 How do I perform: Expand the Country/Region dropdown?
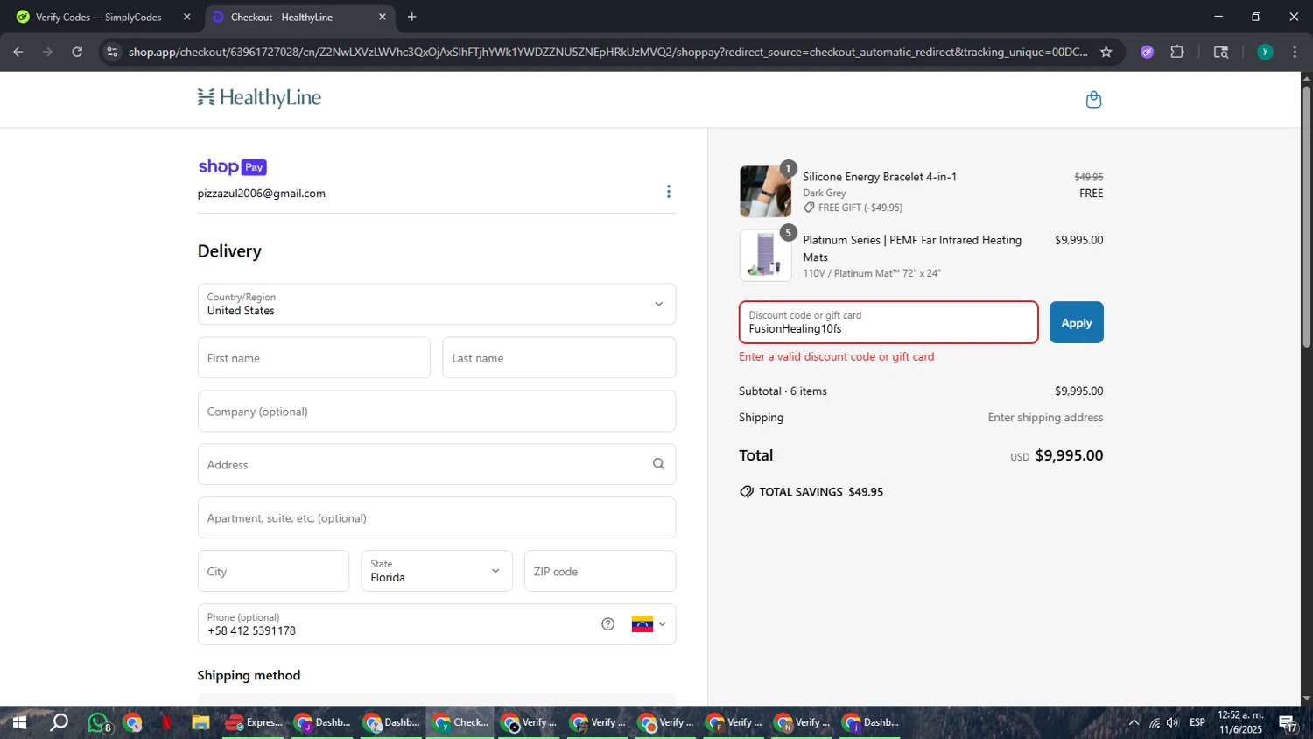[x=437, y=304]
